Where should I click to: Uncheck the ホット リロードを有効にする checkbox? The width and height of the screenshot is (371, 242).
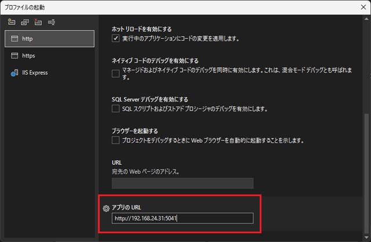pos(115,38)
